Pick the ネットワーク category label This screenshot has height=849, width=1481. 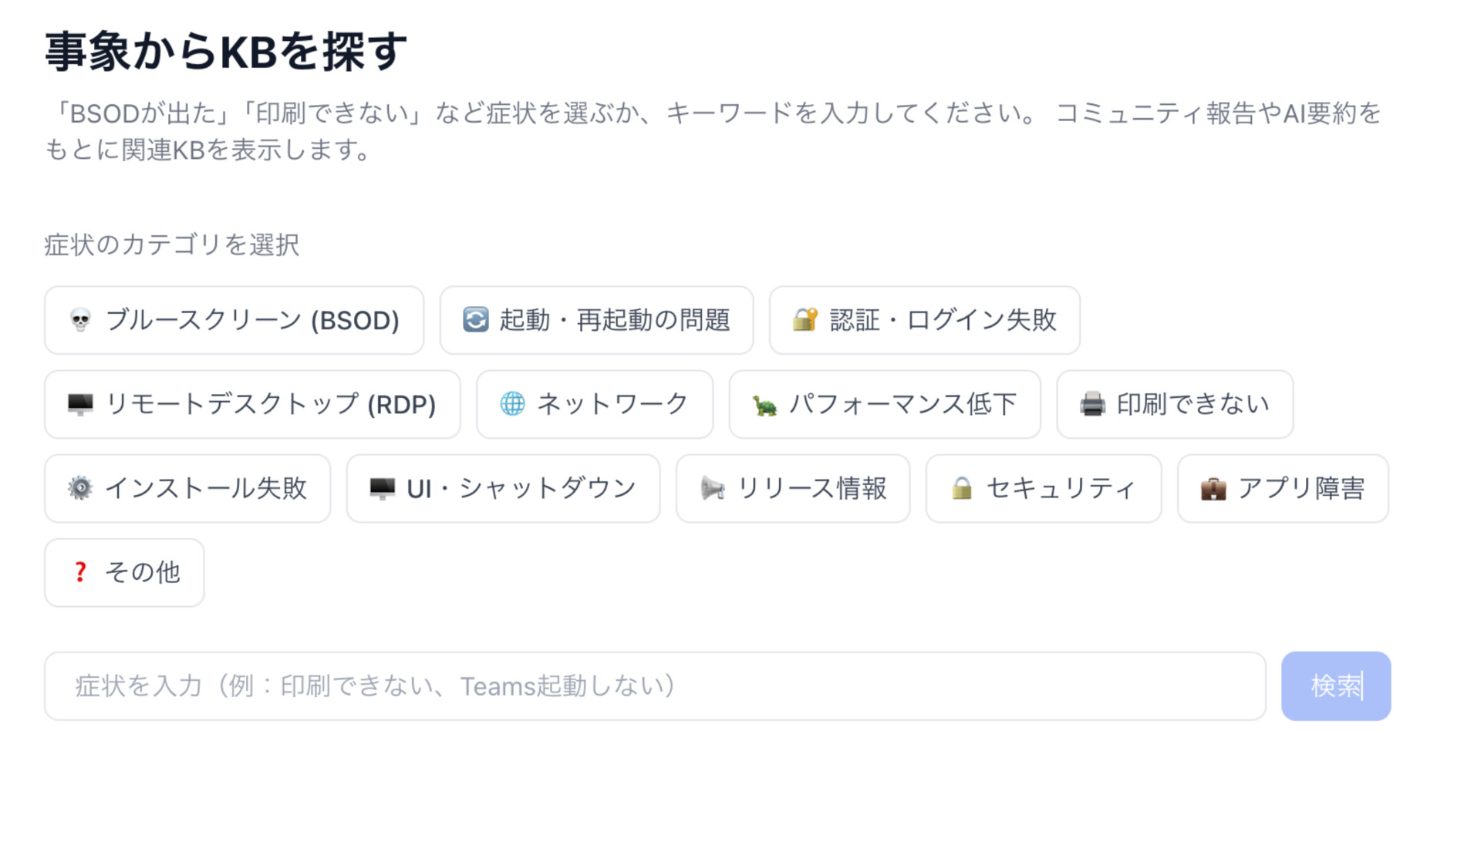pos(612,404)
